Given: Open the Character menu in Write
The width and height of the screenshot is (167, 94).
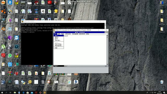Looking at the screenshot, I should [68, 34].
